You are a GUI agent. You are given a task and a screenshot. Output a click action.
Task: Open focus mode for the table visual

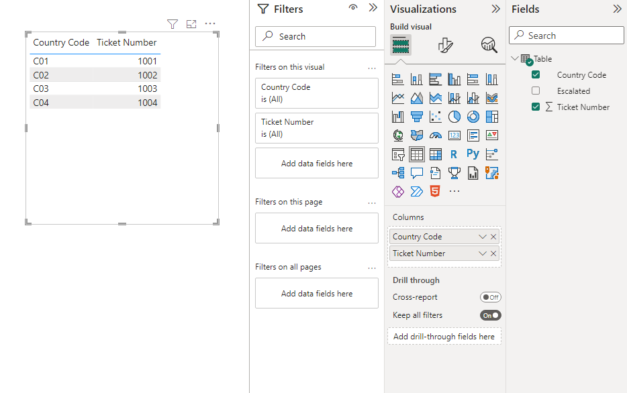click(191, 24)
